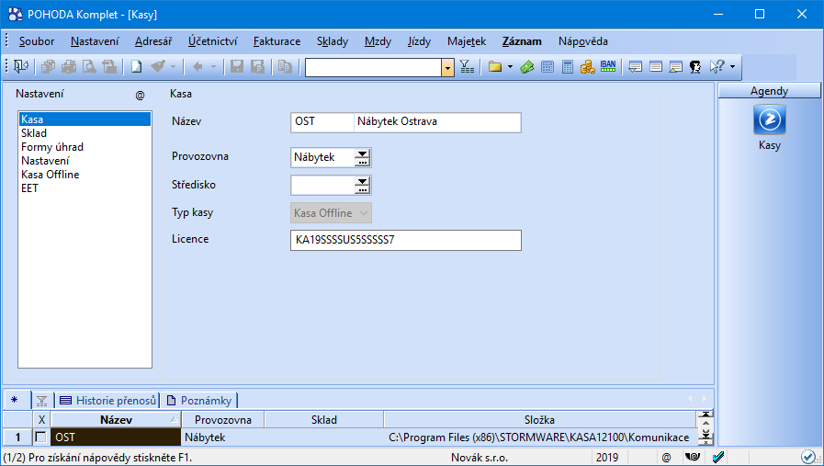This screenshot has width=824, height=466.
Task: Open the Kasy agenda icon
Action: [x=770, y=119]
